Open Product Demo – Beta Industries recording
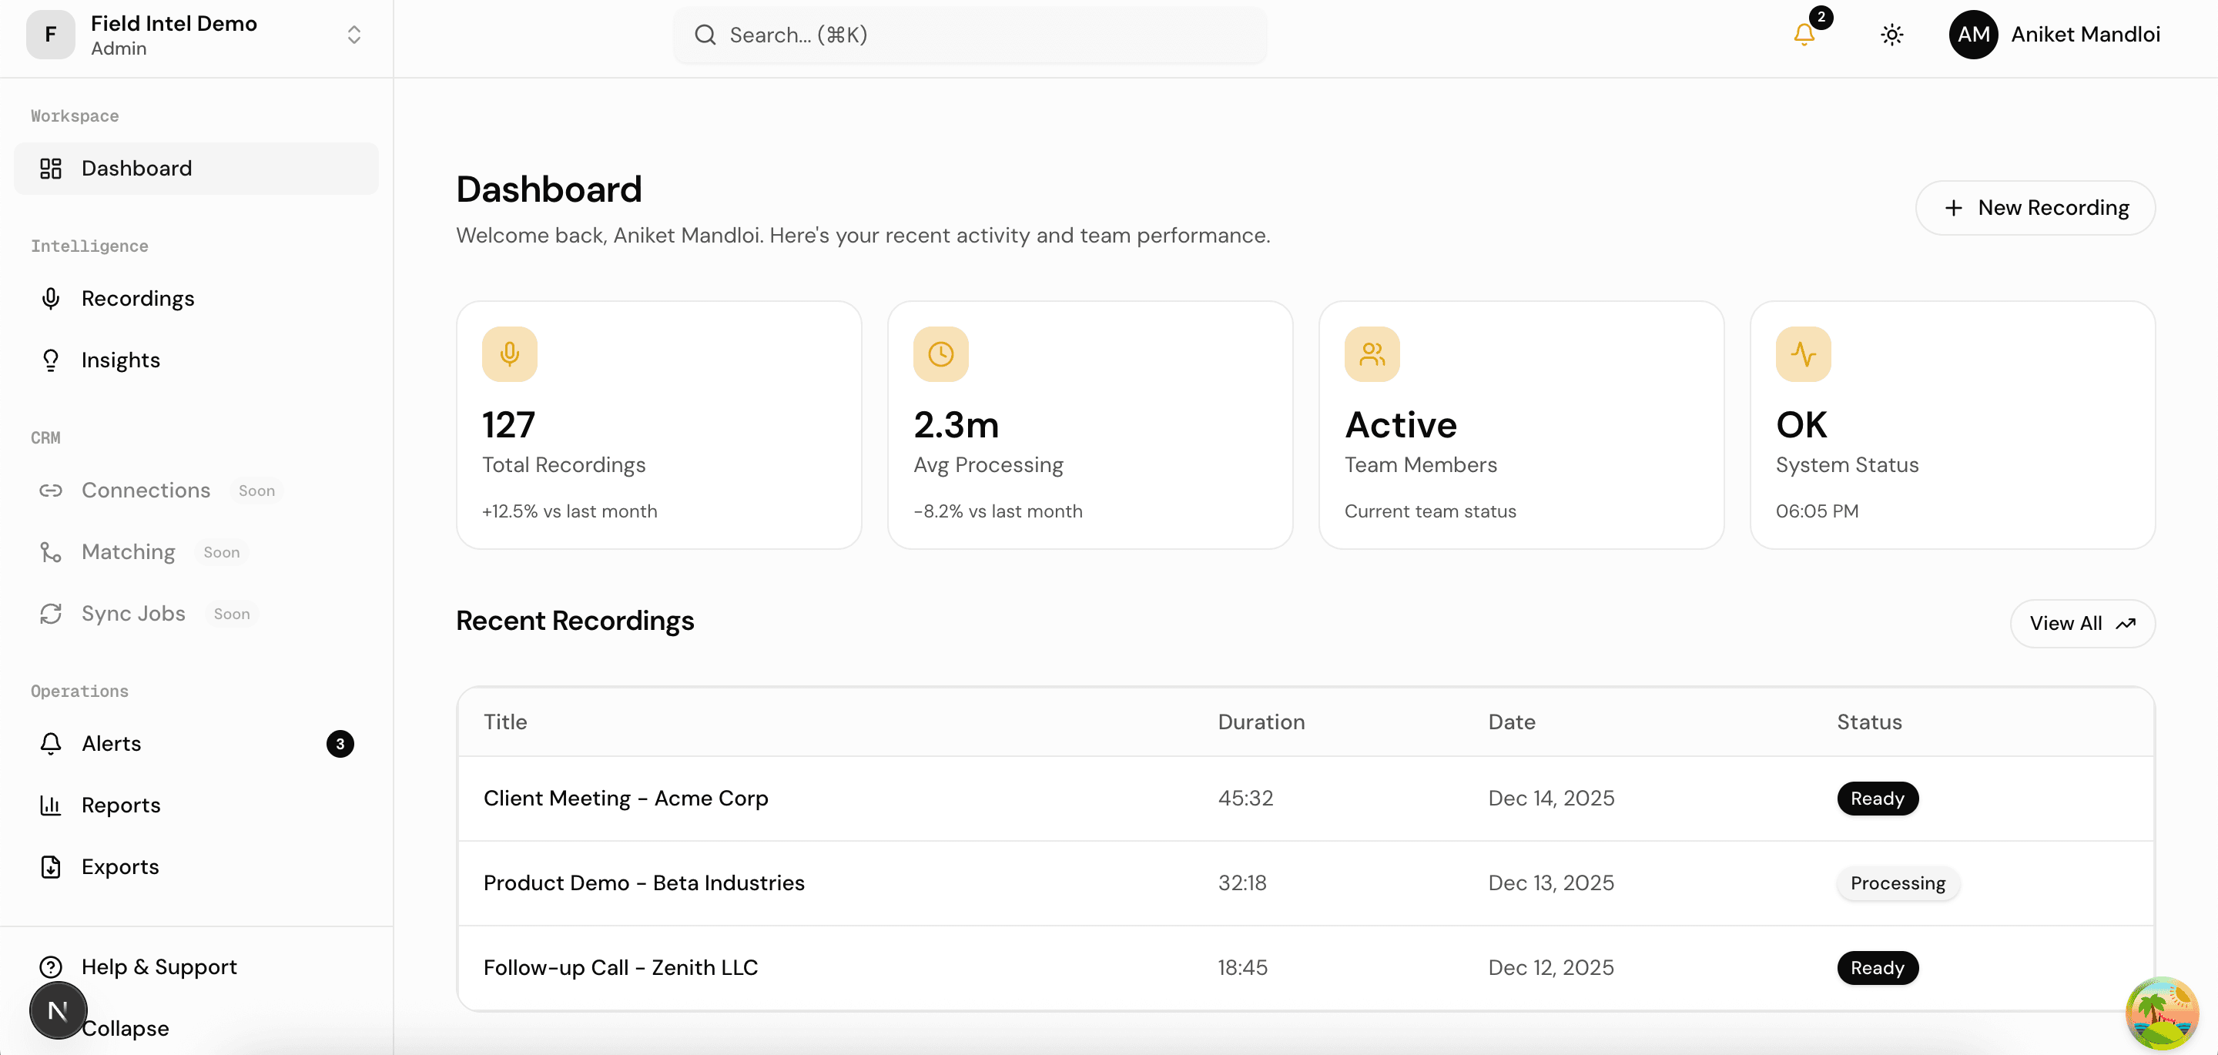The height and width of the screenshot is (1055, 2218). (644, 883)
